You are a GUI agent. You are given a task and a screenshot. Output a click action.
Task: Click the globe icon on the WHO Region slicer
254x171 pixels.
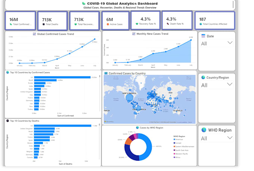pyautogui.click(x=204, y=130)
